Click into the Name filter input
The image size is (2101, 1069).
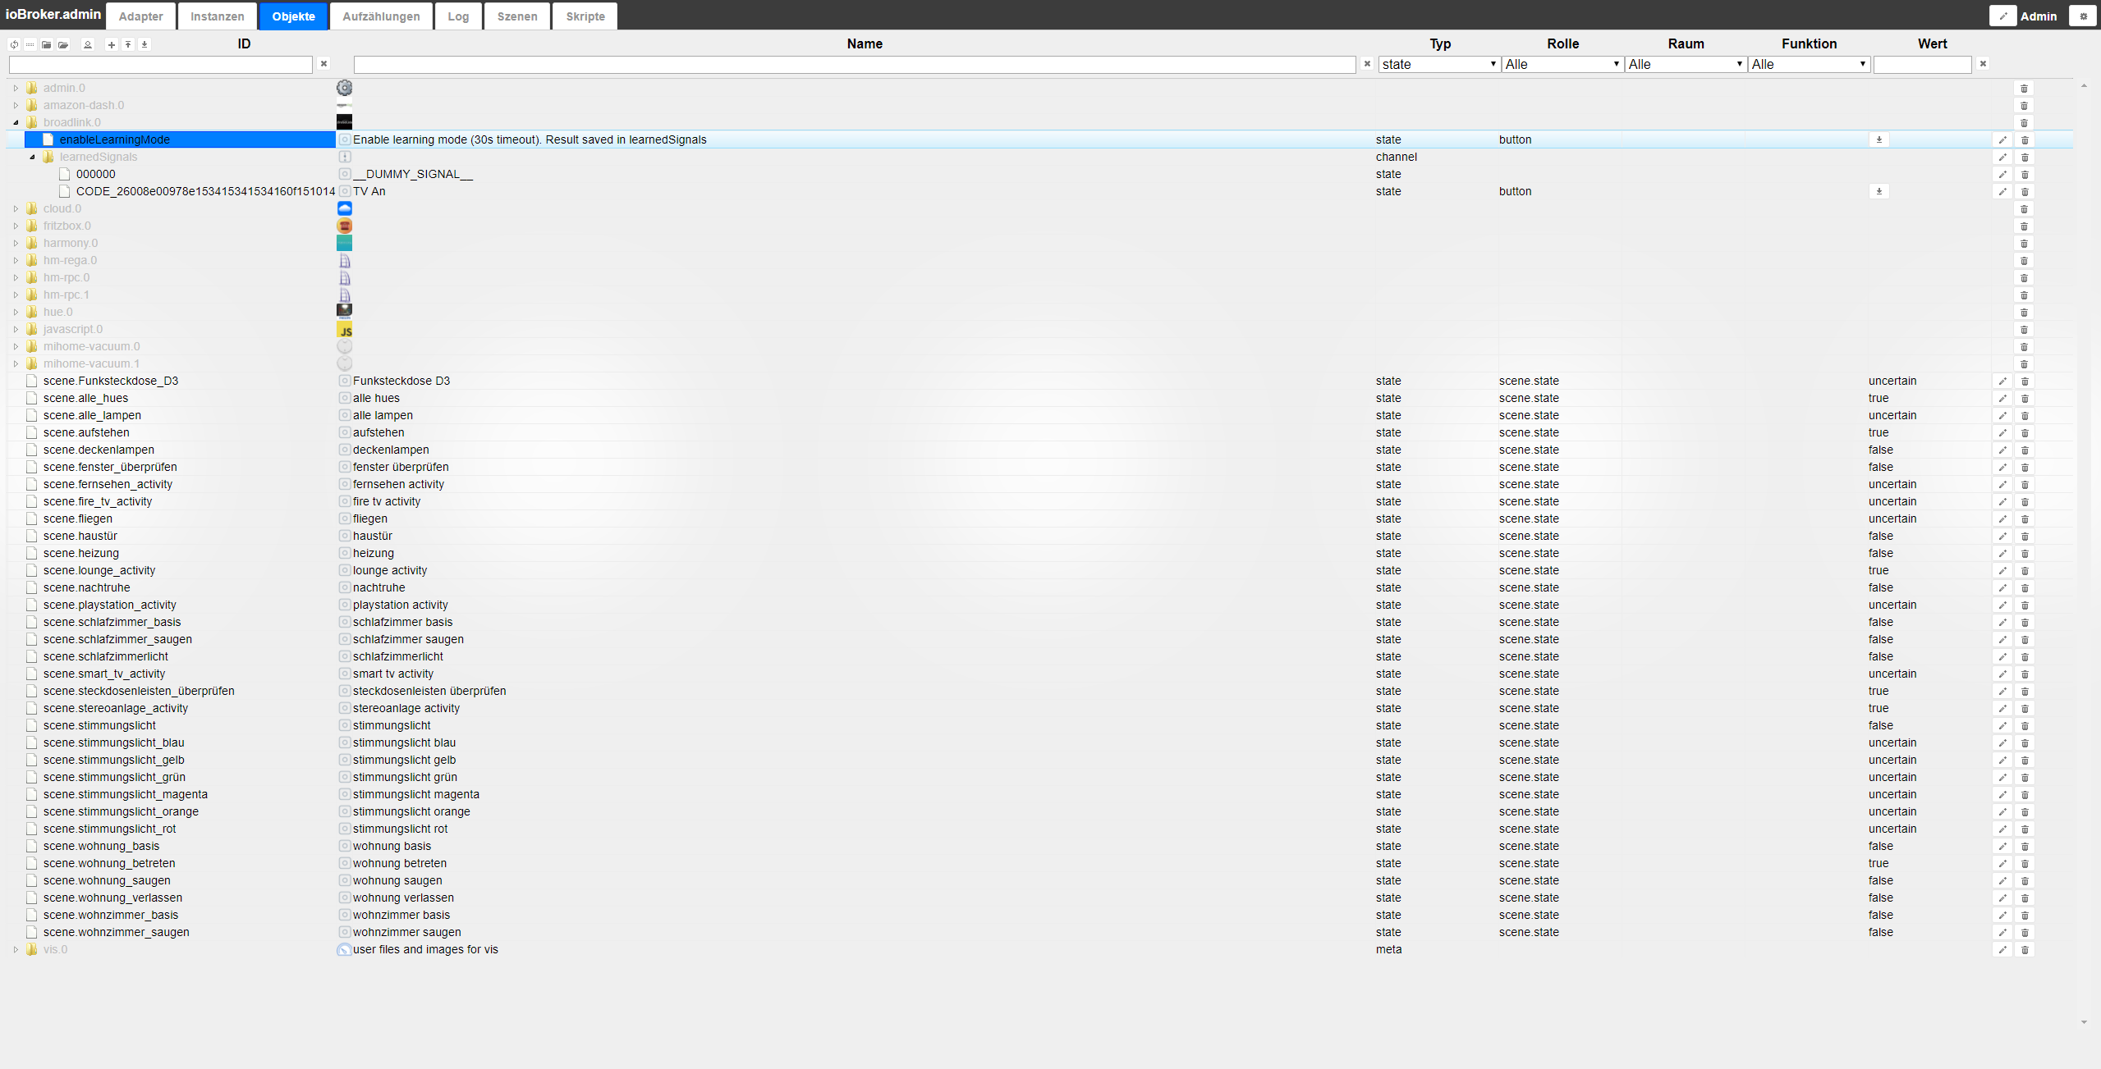click(854, 64)
